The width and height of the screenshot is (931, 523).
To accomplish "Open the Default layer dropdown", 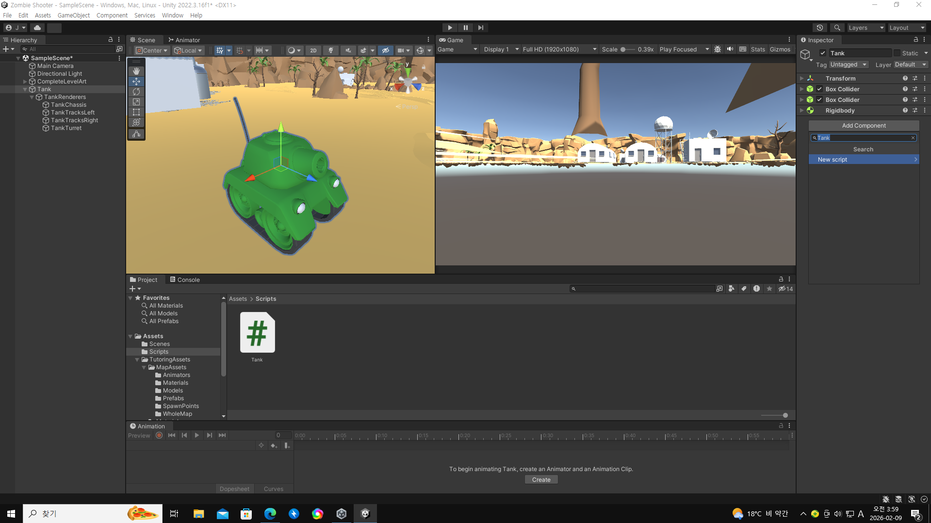I will pyautogui.click(x=911, y=65).
